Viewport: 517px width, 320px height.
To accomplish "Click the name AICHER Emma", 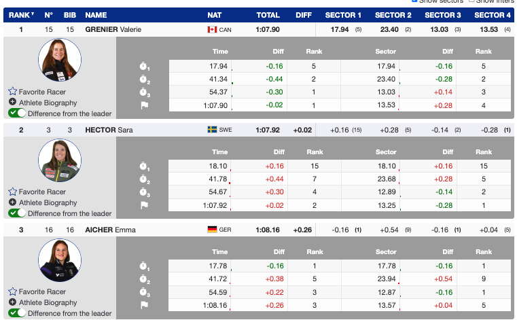I will [x=110, y=230].
